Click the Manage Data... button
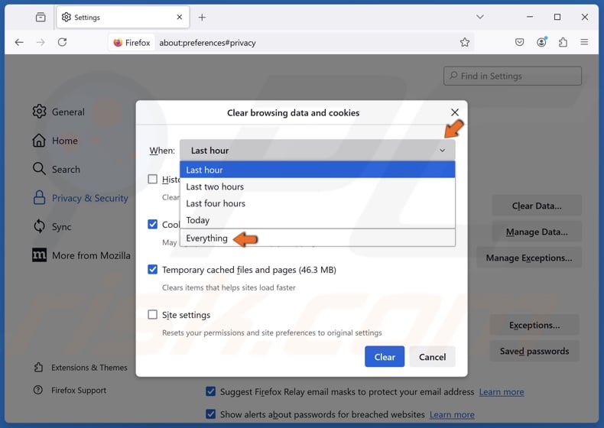The width and height of the screenshot is (604, 428). coord(537,232)
